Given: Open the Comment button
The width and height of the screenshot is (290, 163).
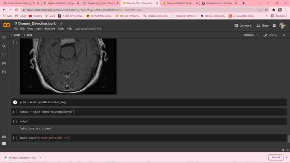Looking at the screenshot, I should pyautogui.click(x=243, y=26).
